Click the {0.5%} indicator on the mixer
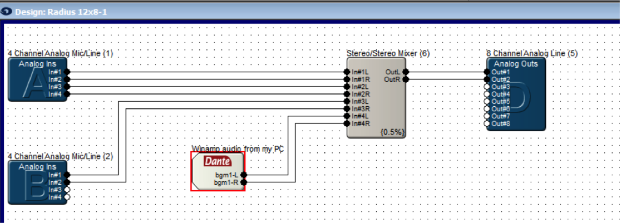This screenshot has width=620, height=223. tap(392, 132)
